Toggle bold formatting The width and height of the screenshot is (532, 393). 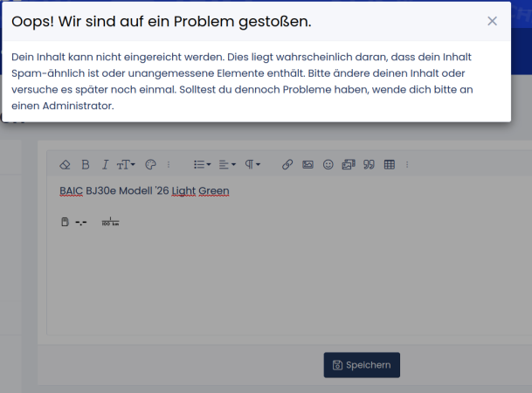tap(86, 164)
